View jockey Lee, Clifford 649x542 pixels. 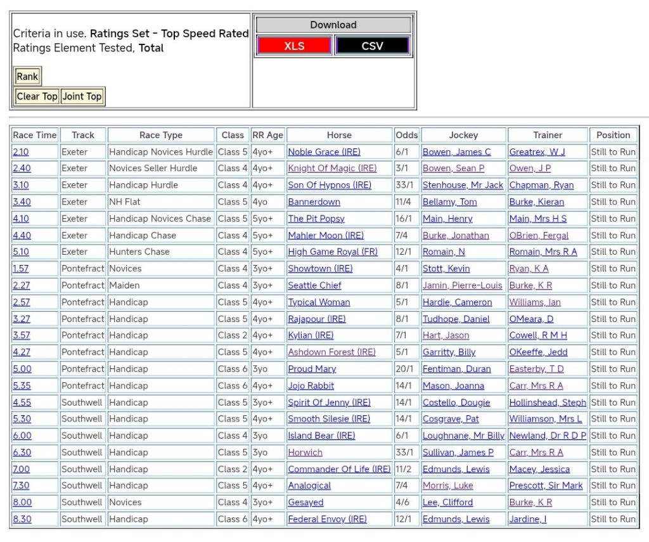pos(447,502)
